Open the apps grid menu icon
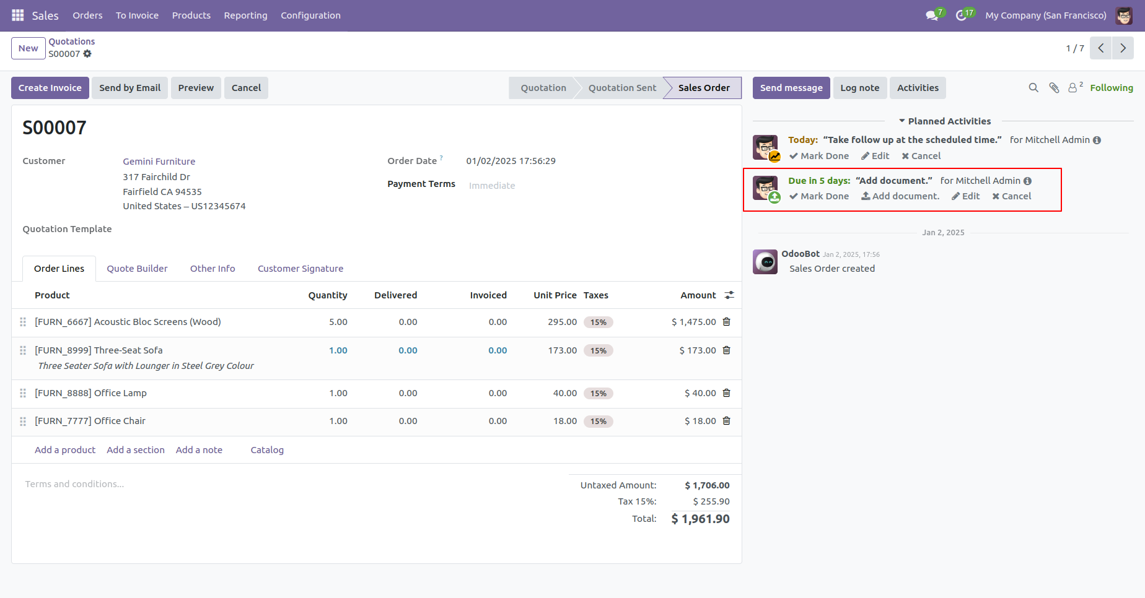The height and width of the screenshot is (598, 1145). point(17,15)
